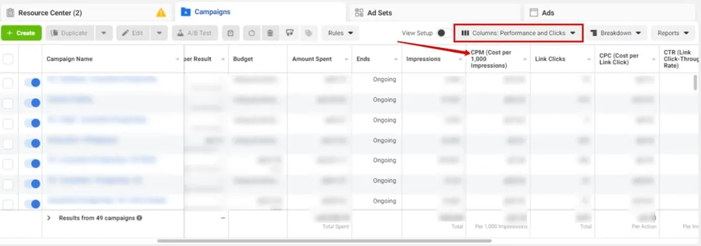Click the A/B Test button

(x=195, y=33)
